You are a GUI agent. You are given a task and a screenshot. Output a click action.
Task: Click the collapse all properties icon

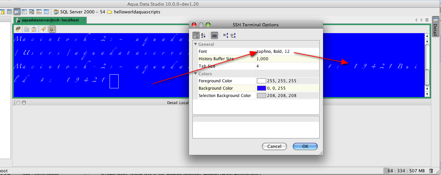point(233,35)
